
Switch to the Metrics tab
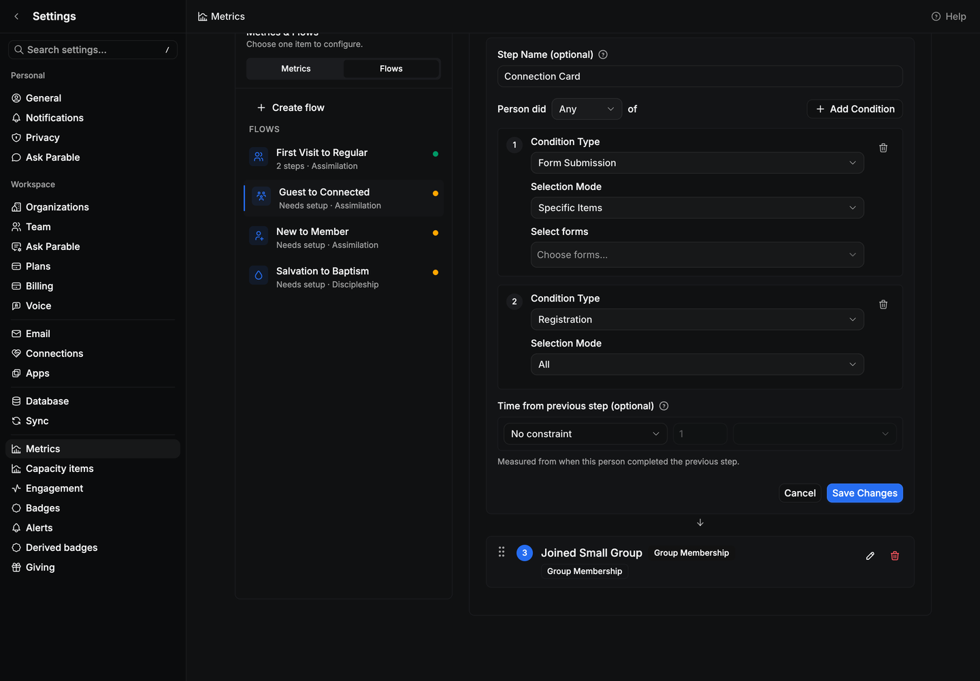(295, 69)
